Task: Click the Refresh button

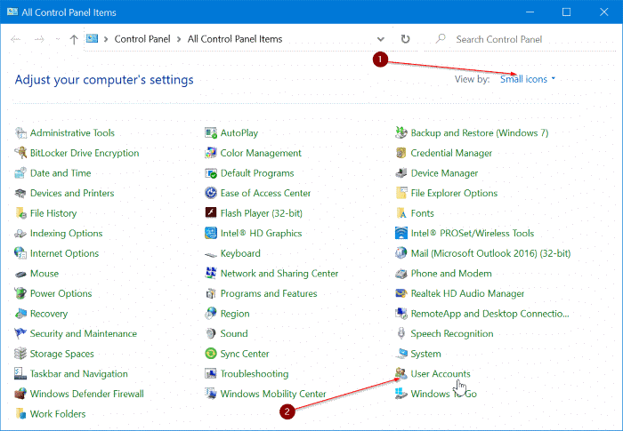Action: (405, 39)
